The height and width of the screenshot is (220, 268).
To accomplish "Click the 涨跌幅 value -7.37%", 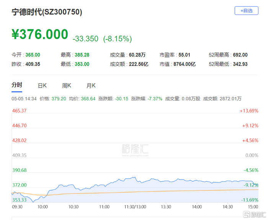I will click(155, 99).
